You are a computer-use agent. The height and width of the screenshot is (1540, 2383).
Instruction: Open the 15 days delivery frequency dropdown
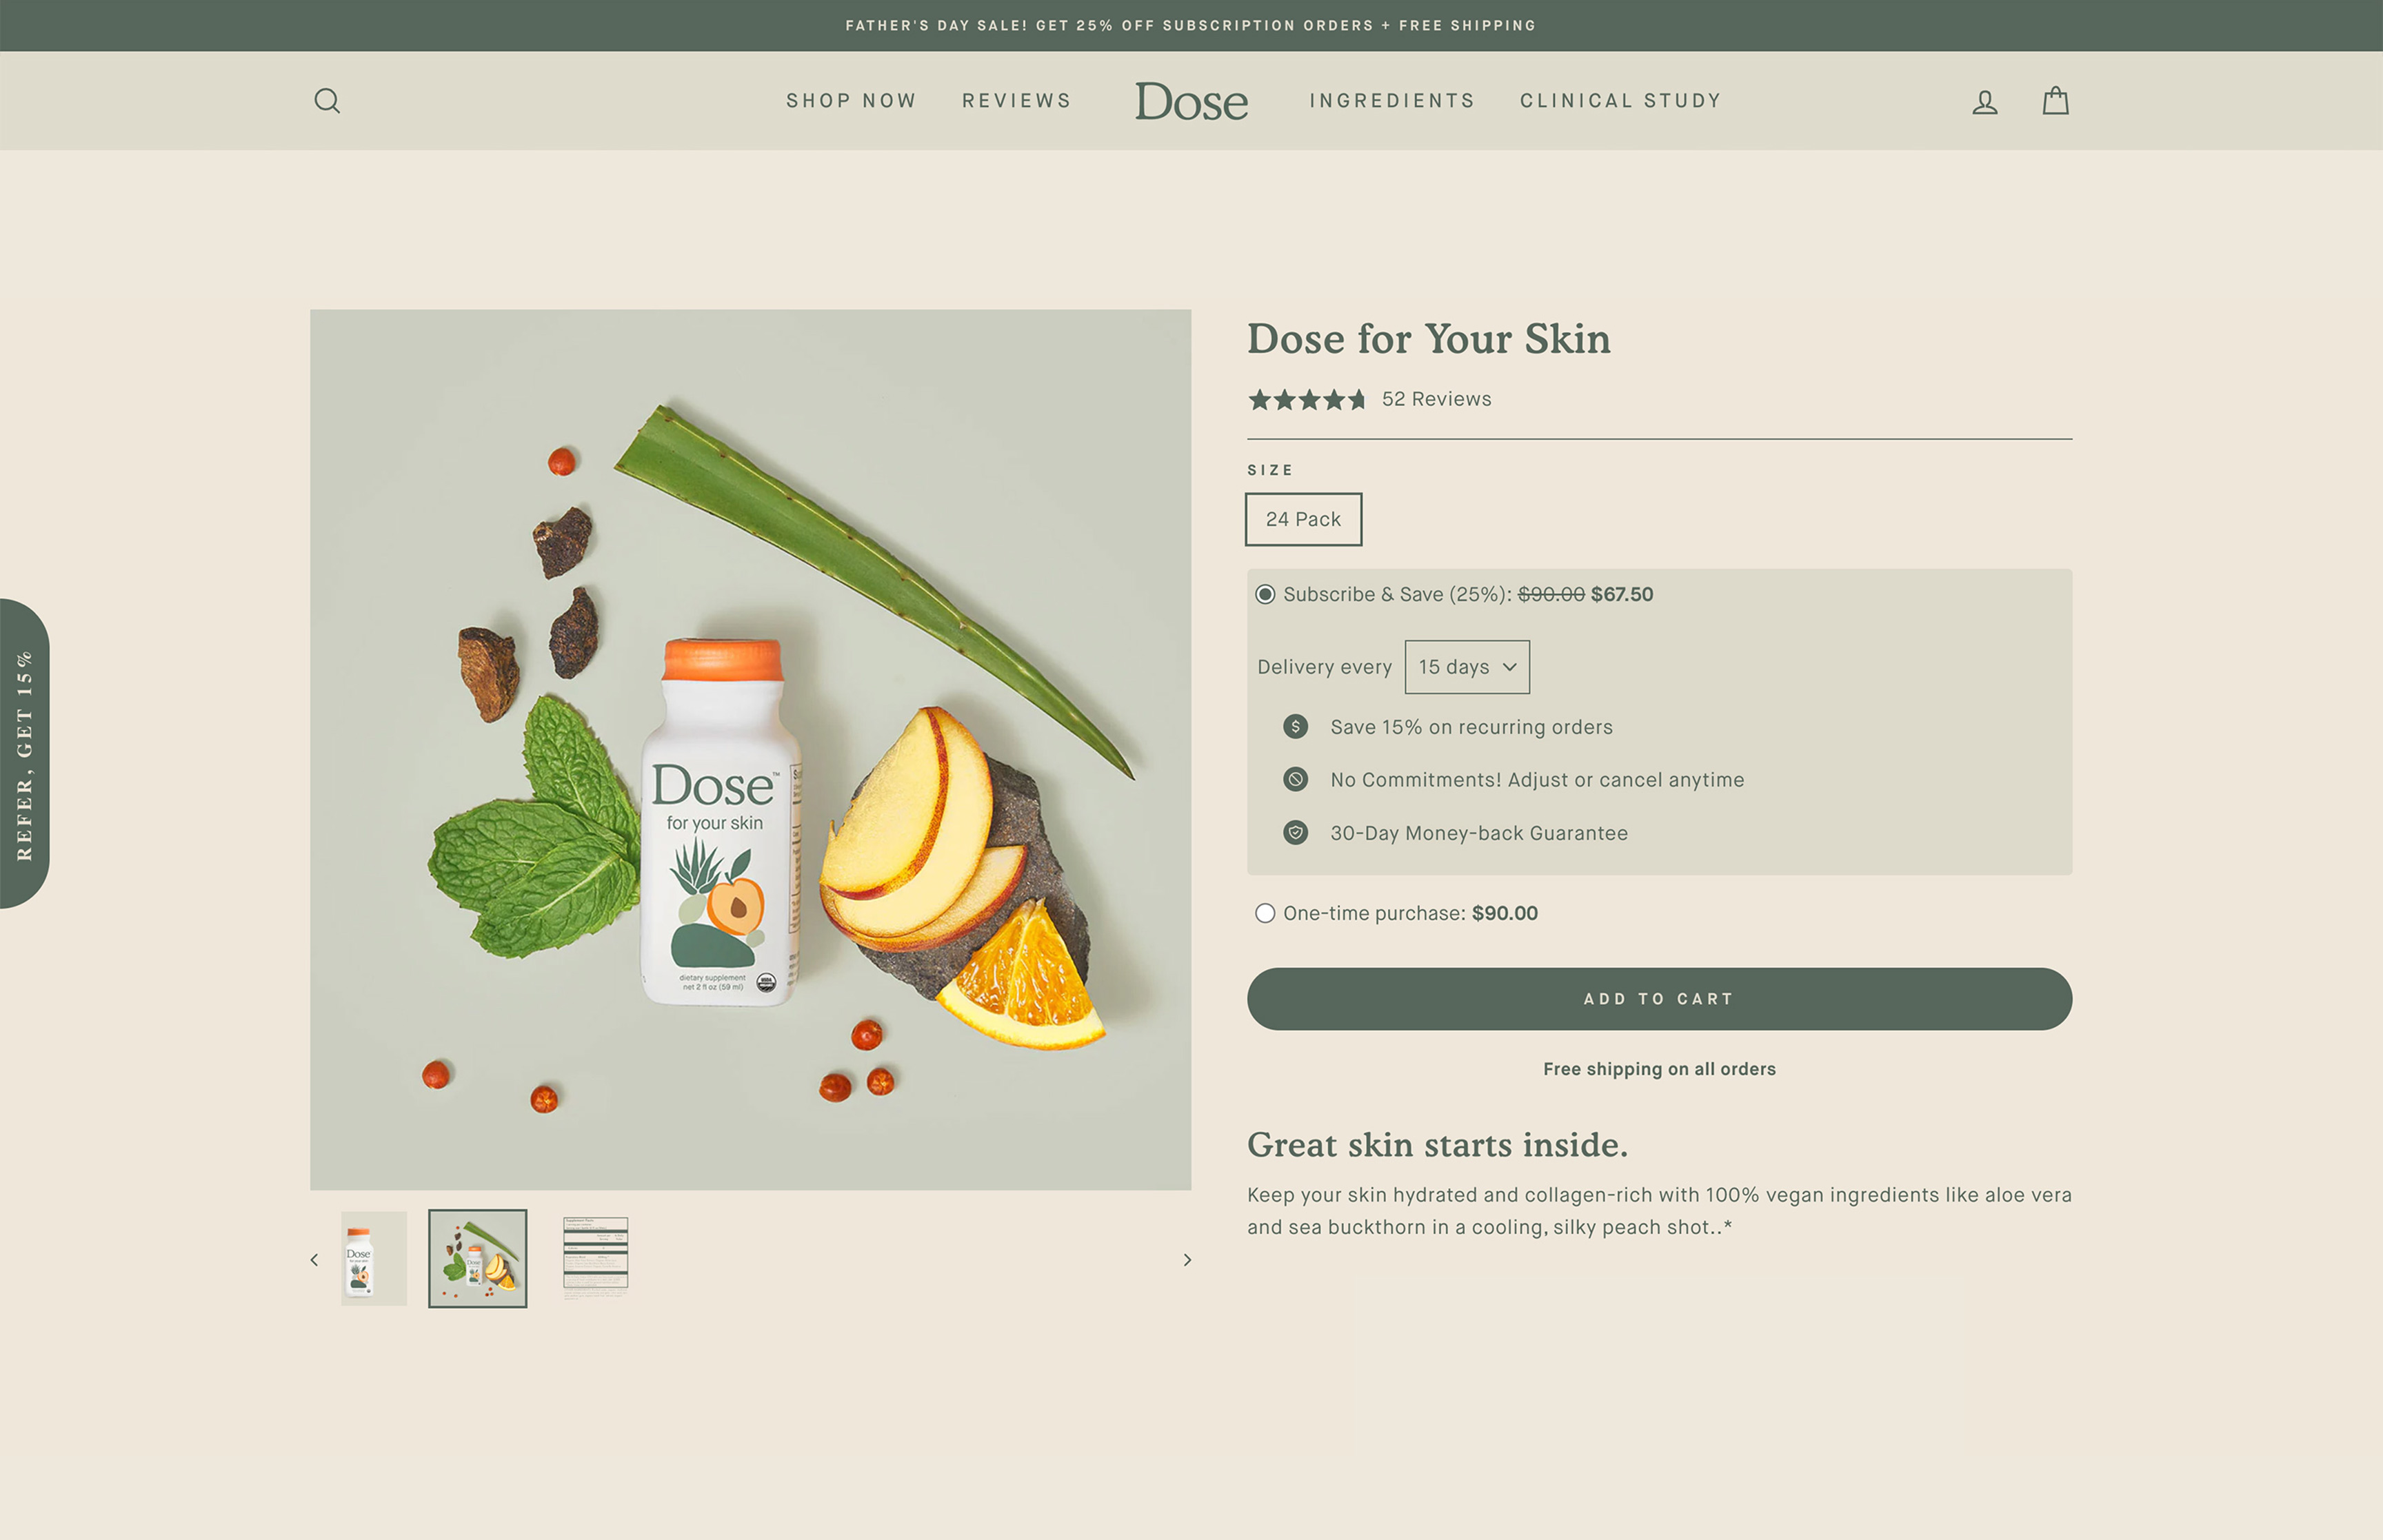[1467, 667]
